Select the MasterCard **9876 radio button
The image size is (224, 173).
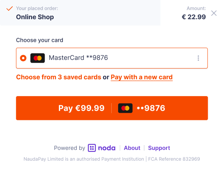[23, 58]
